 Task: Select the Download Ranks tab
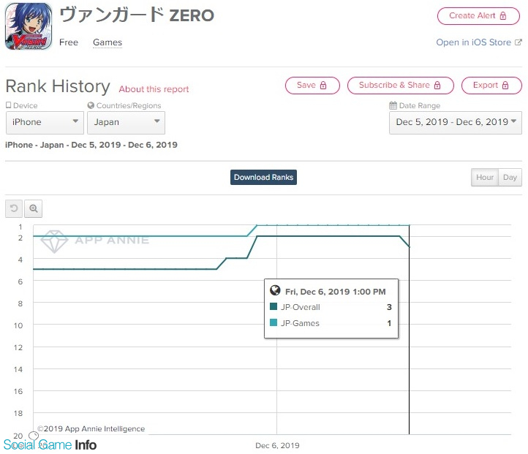pyautogui.click(x=263, y=178)
